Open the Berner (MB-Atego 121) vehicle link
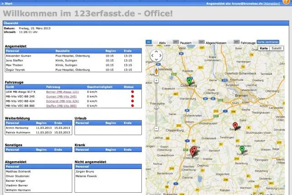292x195 pixels. (63, 92)
